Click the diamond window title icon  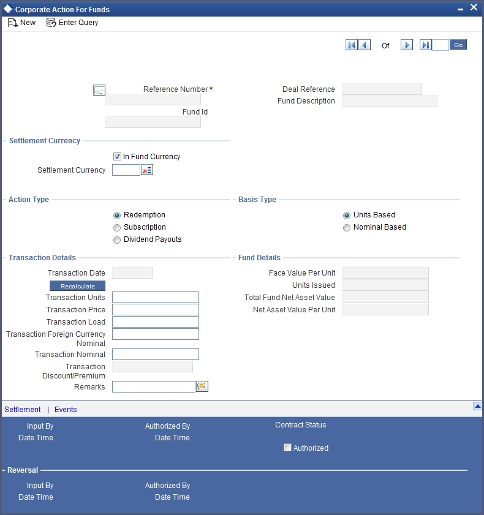click(x=8, y=9)
